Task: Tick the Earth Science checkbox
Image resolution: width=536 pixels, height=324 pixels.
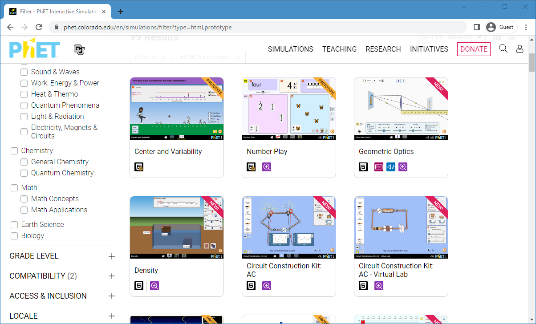Action: click(x=14, y=224)
